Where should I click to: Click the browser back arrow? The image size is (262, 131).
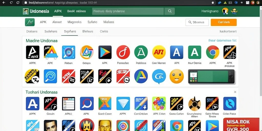point(4,3)
